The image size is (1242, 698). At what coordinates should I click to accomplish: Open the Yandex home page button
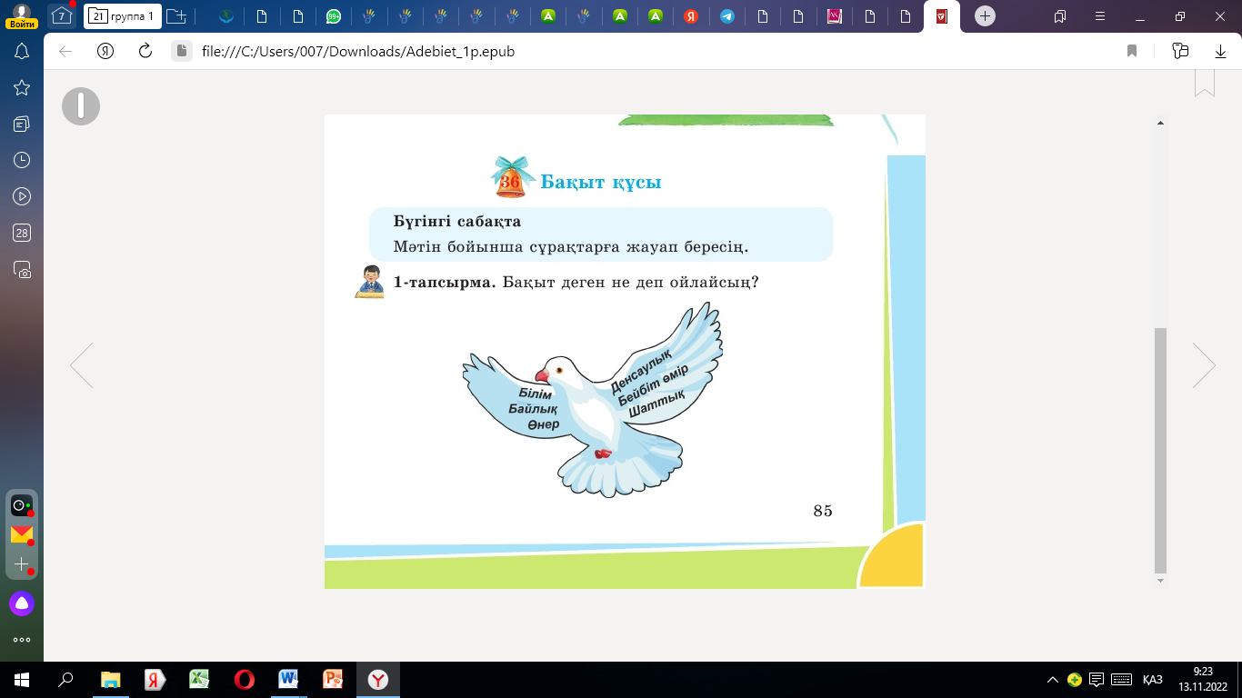[x=105, y=51]
